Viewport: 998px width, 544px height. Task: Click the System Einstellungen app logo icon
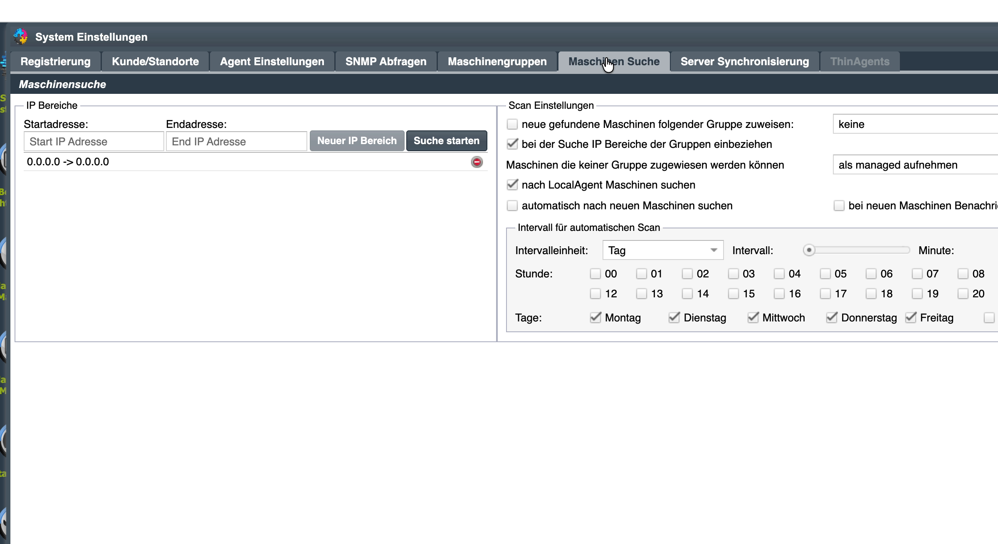coord(21,37)
